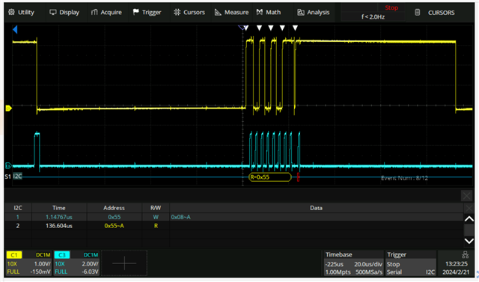Click the R value in row 2
This screenshot has height=282, width=479.
pos(156,226)
